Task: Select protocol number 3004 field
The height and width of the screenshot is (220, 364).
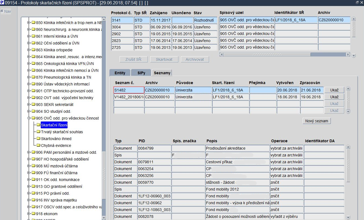Action: click(x=122, y=27)
